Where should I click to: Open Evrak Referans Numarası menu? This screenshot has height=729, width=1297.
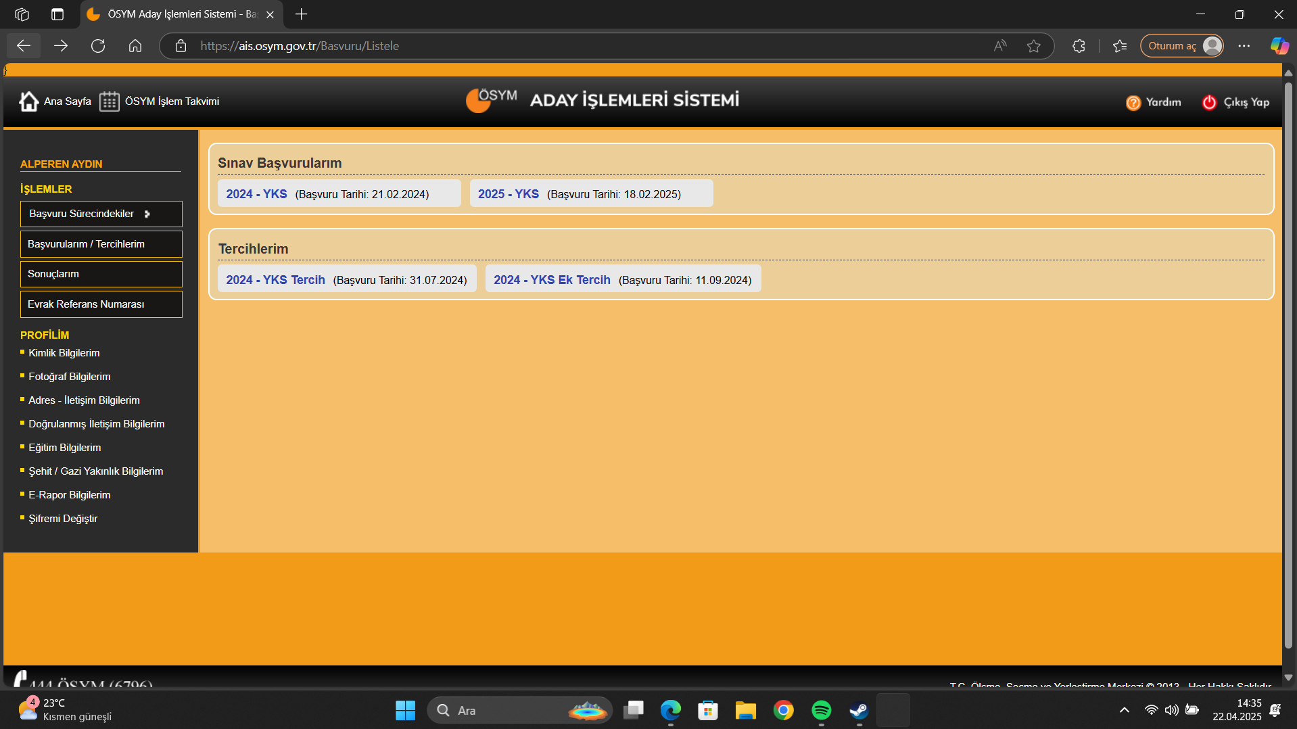click(101, 304)
